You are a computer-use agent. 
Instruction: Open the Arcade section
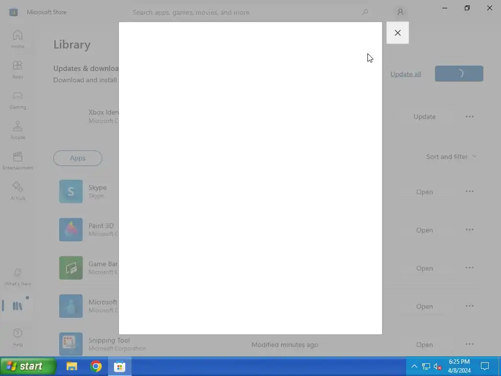pyautogui.click(x=18, y=130)
